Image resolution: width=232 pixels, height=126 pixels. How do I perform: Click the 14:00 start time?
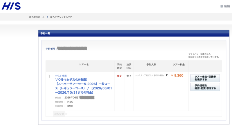pyautogui.click(x=70, y=102)
